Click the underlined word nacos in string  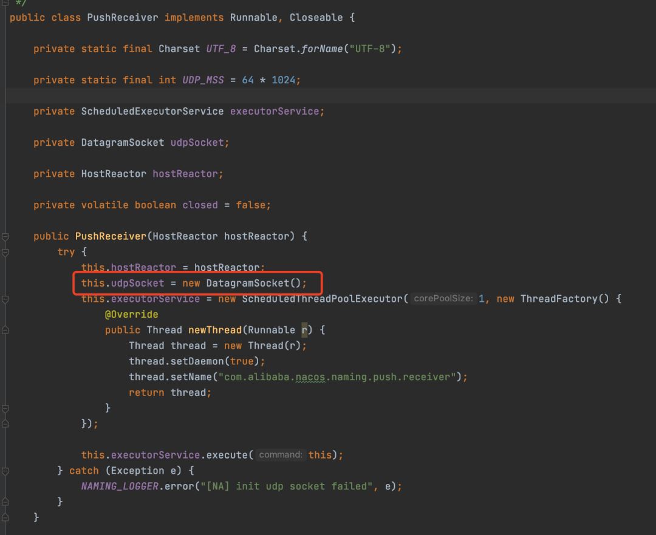pos(310,377)
